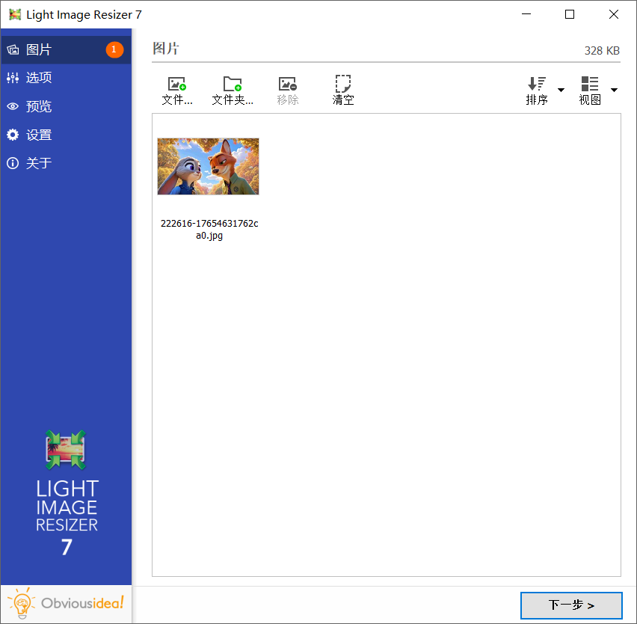
Task: Click the 清空 clear list icon
Action: [342, 84]
